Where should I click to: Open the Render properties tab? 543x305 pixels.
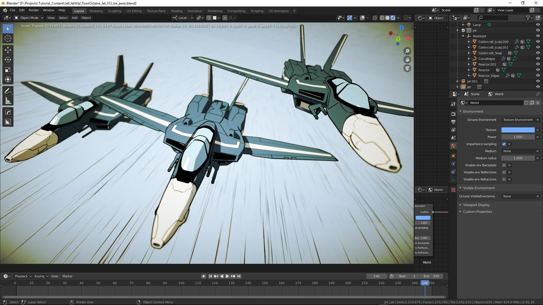pos(453,114)
